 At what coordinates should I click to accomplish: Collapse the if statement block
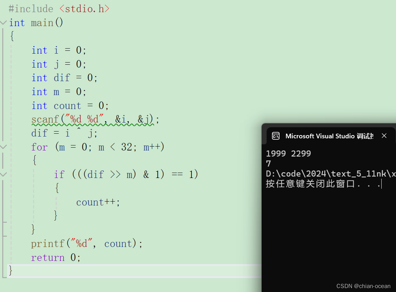coord(4,174)
